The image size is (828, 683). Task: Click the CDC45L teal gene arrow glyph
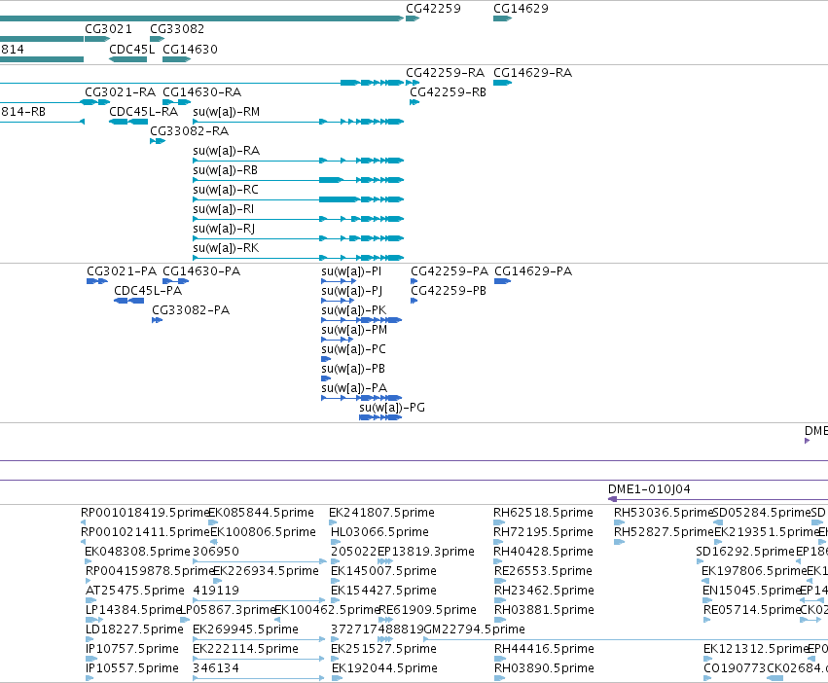coord(127,59)
